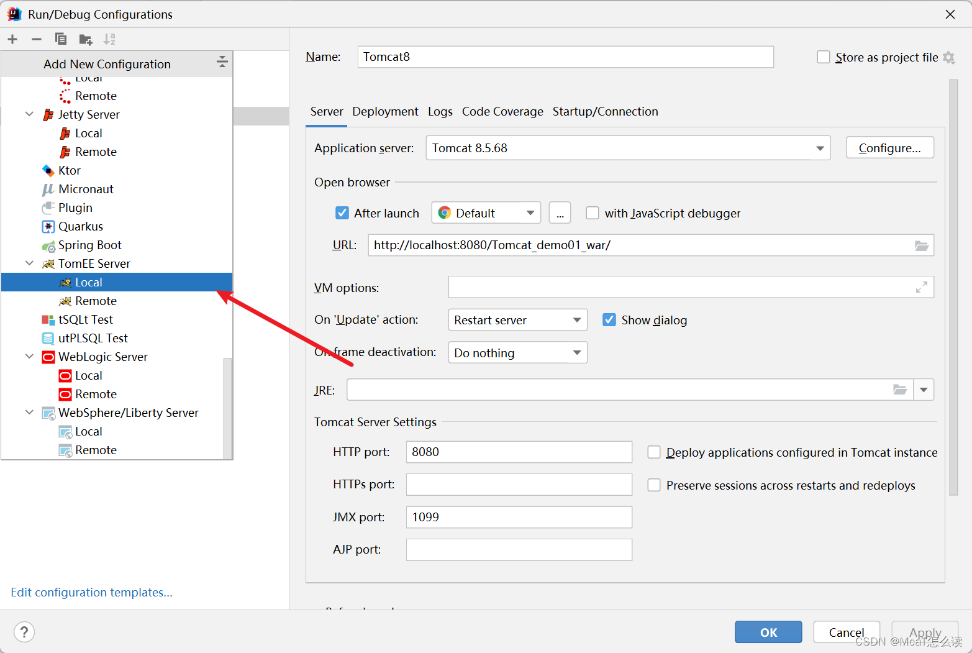Click the Jetty Server icon
This screenshot has width=972, height=653.
tap(48, 115)
